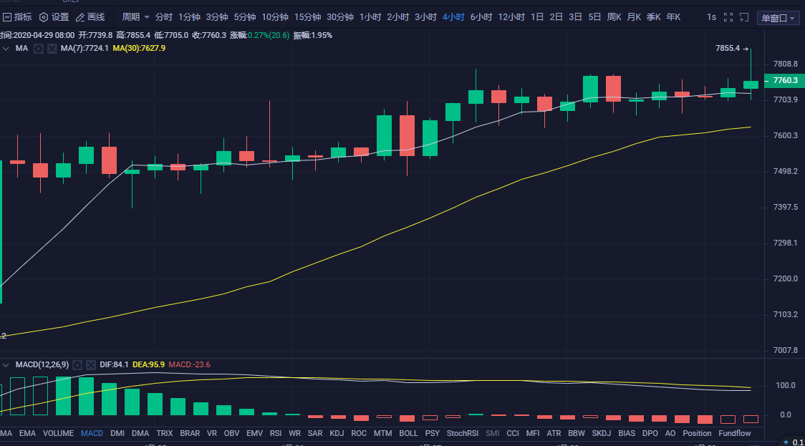The height and width of the screenshot is (446, 805).
Task: Select 30分钟 timeframe
Action: (x=340, y=17)
